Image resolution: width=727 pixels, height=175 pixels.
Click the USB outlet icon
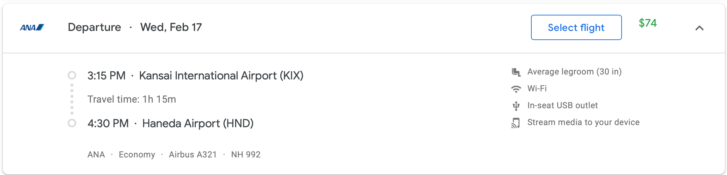(x=516, y=106)
